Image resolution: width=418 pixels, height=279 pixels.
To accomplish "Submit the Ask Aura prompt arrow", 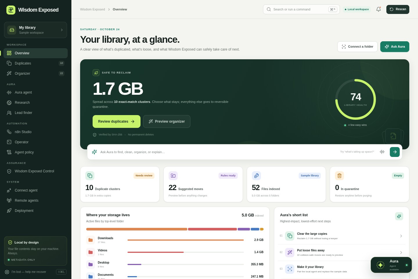I will (x=395, y=152).
